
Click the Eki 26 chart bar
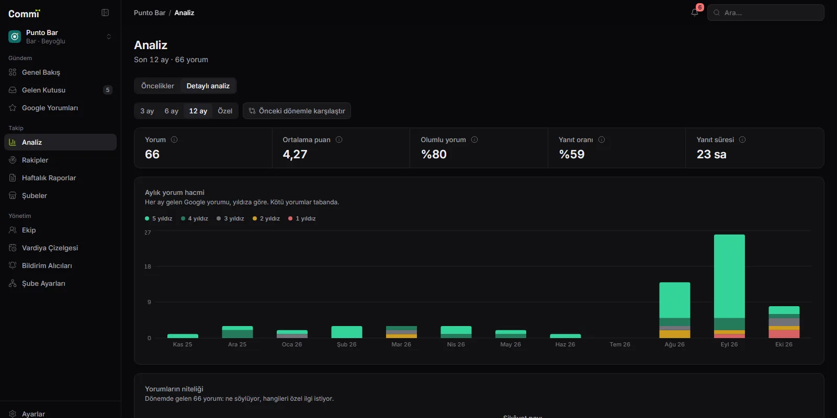[x=784, y=322]
